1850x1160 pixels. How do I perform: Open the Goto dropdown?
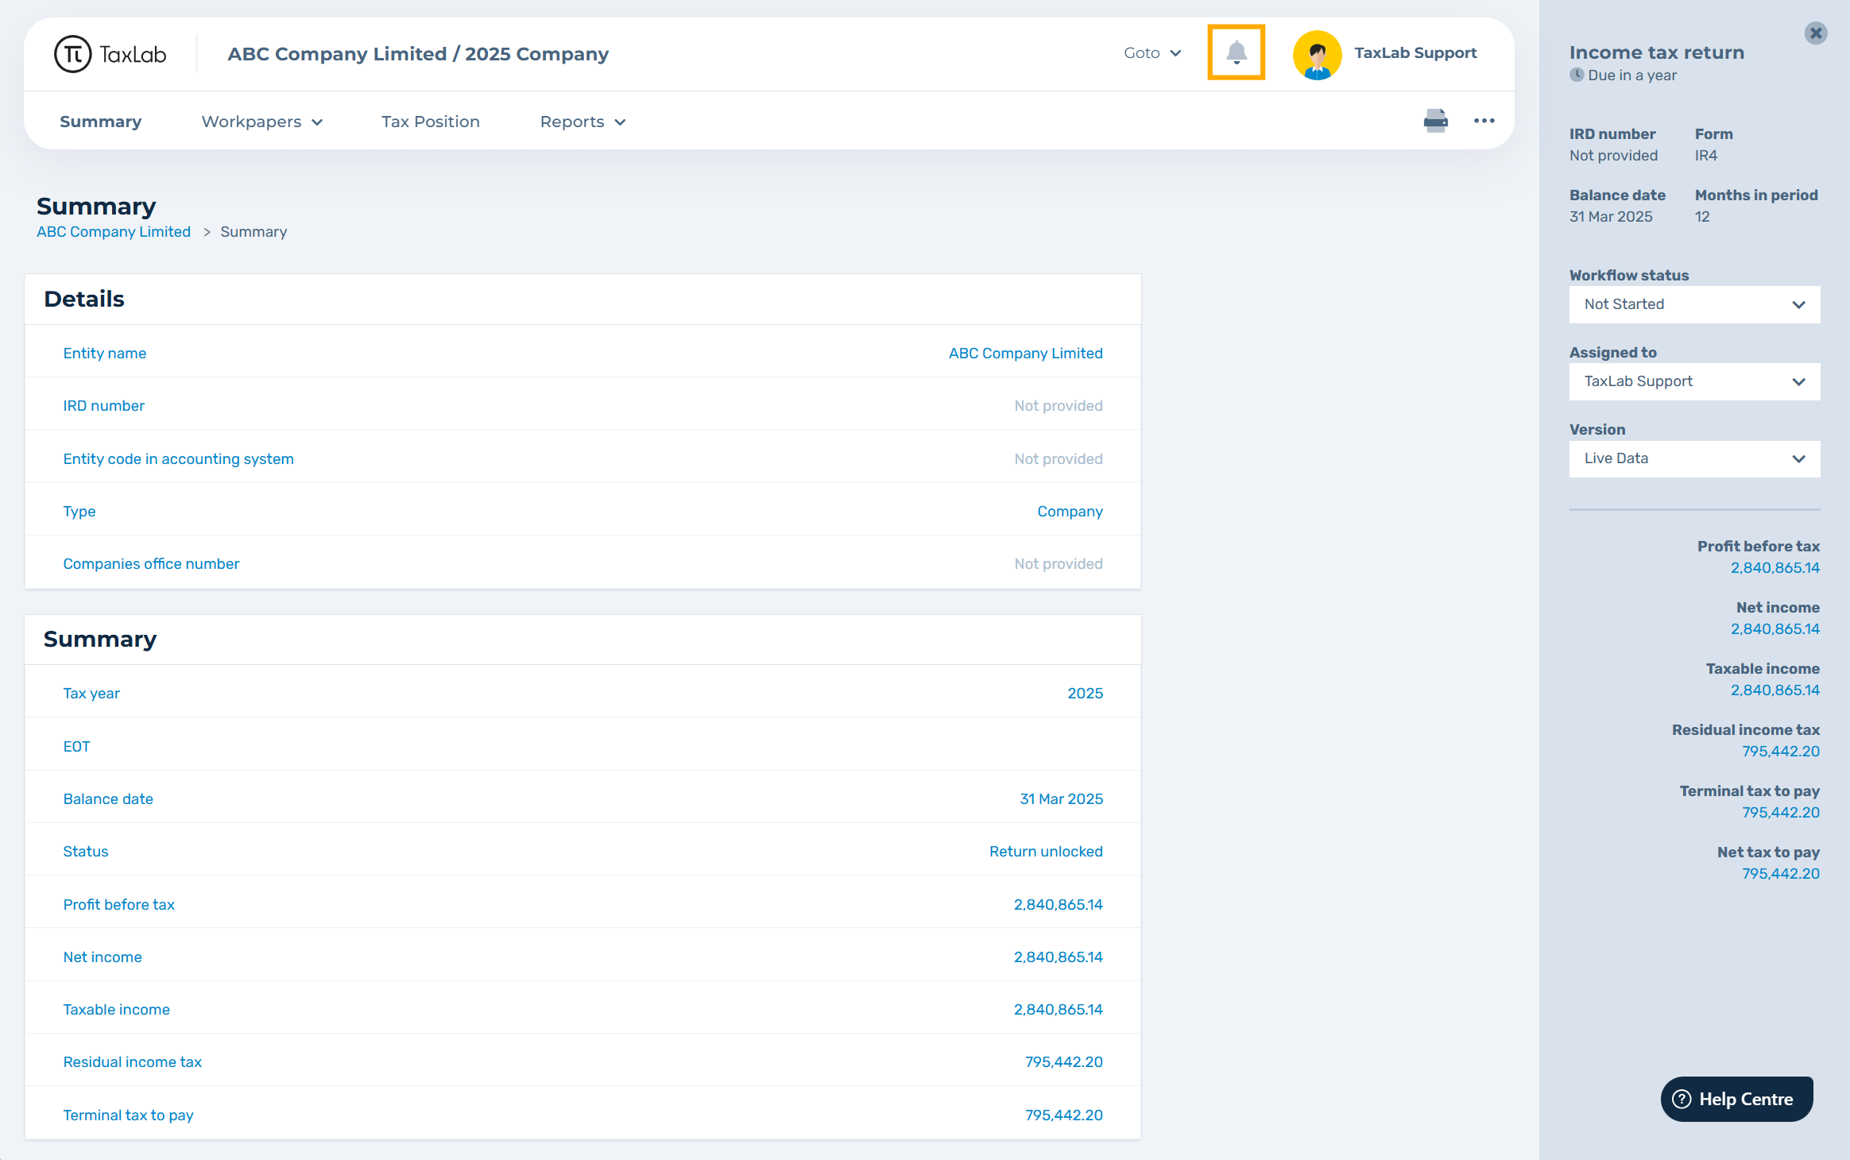[1151, 53]
